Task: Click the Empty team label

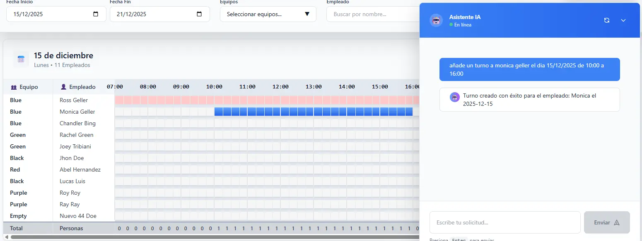Action: pos(18,216)
